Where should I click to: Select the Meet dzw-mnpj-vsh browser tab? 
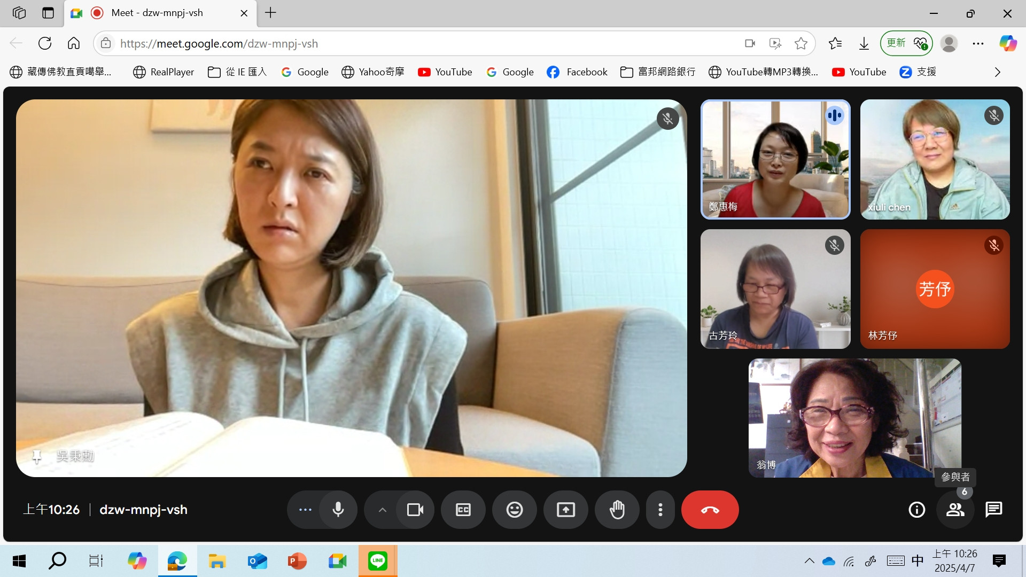tap(157, 13)
